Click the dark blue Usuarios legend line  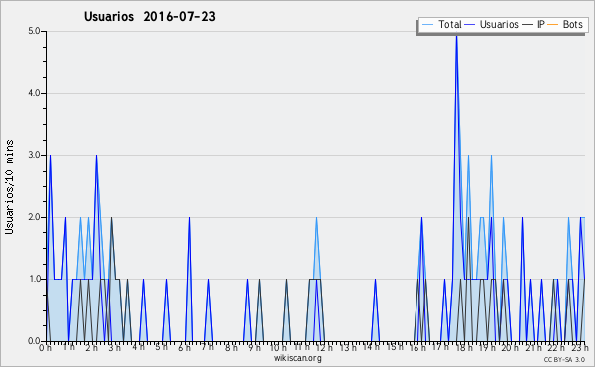[470, 25]
